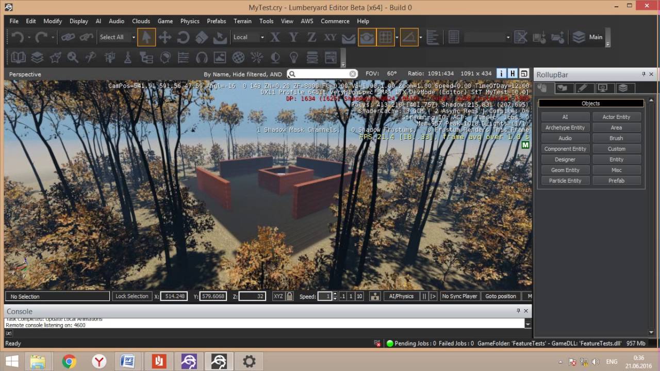Open the AWS menu
The width and height of the screenshot is (660, 371).
pos(307,21)
